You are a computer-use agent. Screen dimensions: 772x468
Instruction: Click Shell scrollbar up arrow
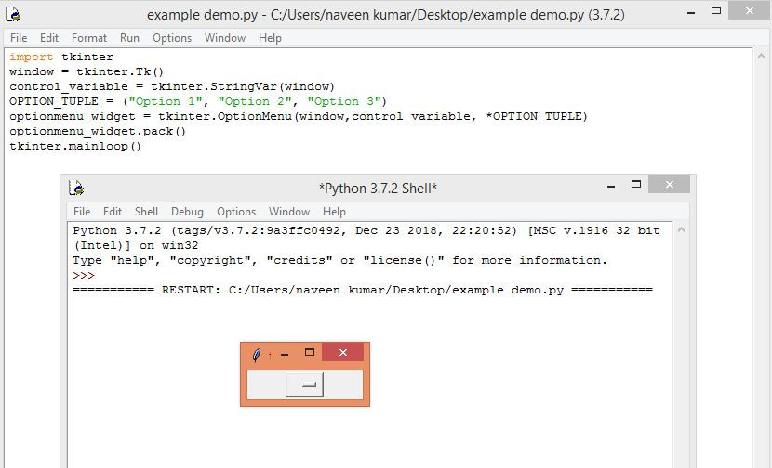(x=681, y=229)
